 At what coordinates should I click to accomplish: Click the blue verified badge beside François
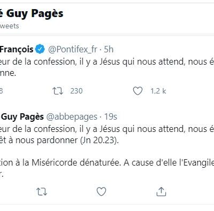coord(40,49)
